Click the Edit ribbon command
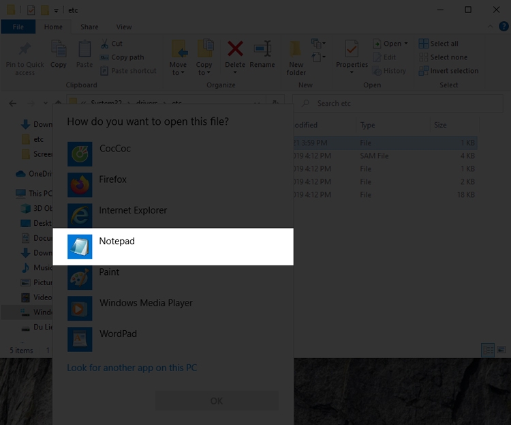Viewport: 511px width, 425px height. (384, 57)
